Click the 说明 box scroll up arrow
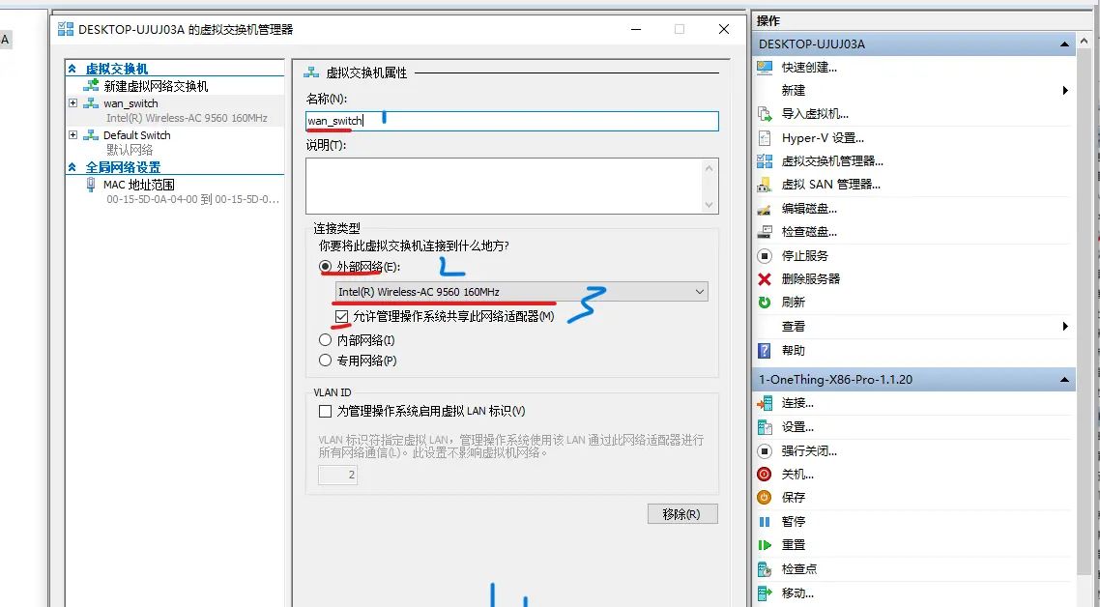 (709, 168)
